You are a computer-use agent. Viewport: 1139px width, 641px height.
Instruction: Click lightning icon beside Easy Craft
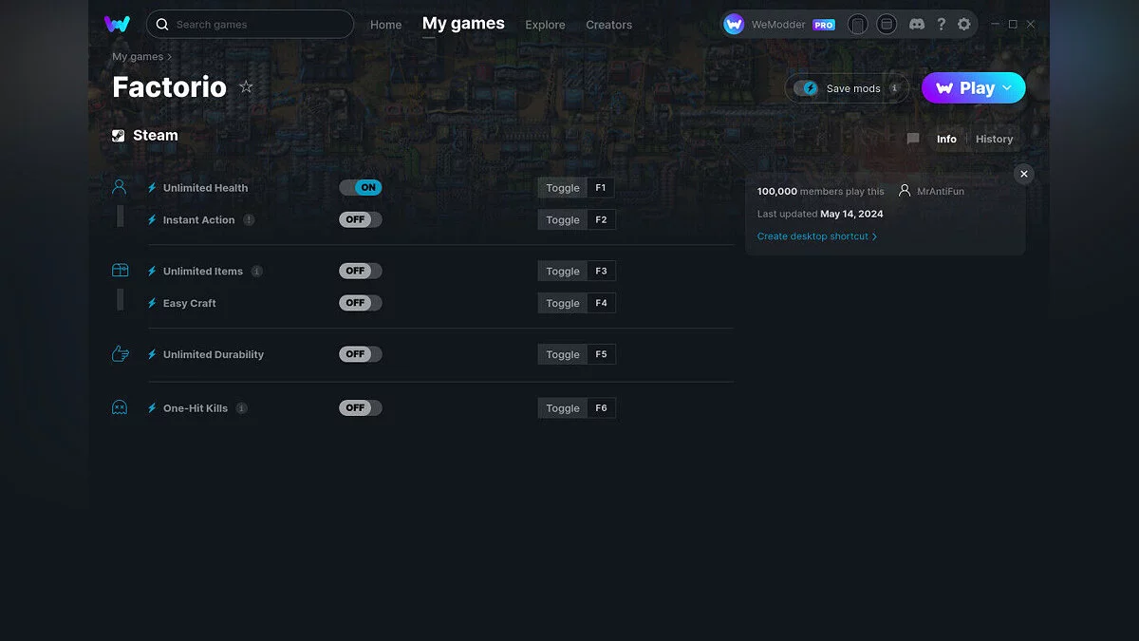coord(152,304)
